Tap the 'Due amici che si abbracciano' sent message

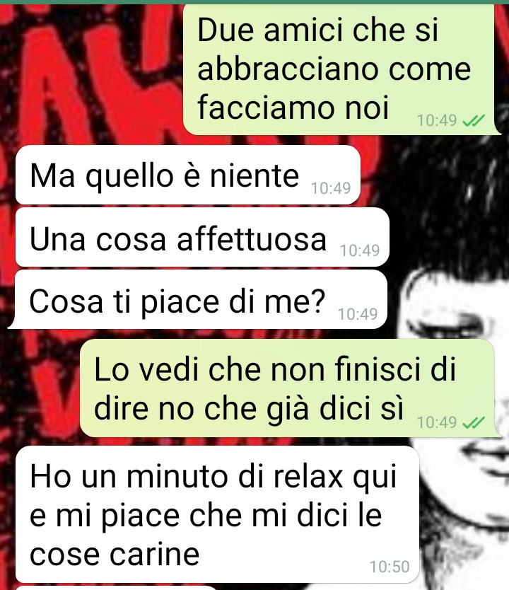pyautogui.click(x=342, y=69)
